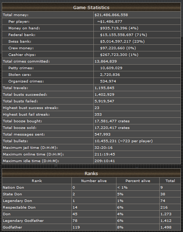Click the Number alive column header

(x=94, y=181)
